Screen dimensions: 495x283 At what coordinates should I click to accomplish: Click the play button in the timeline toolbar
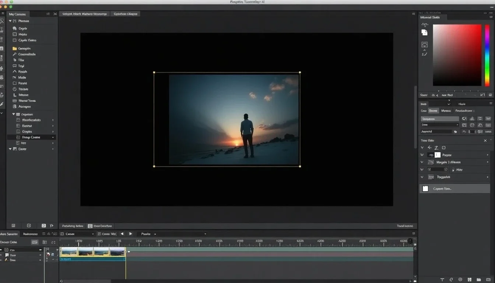130,234
